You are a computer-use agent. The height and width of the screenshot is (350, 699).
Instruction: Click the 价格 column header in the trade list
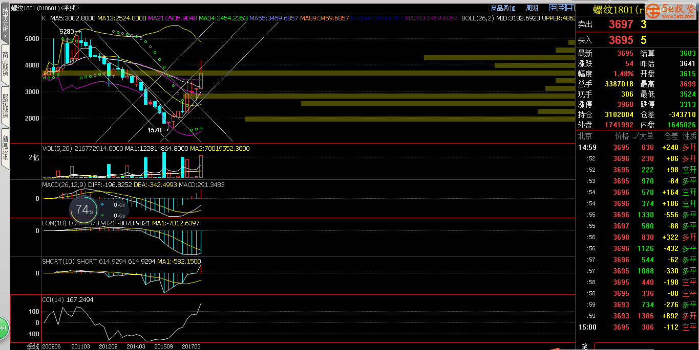[622, 136]
